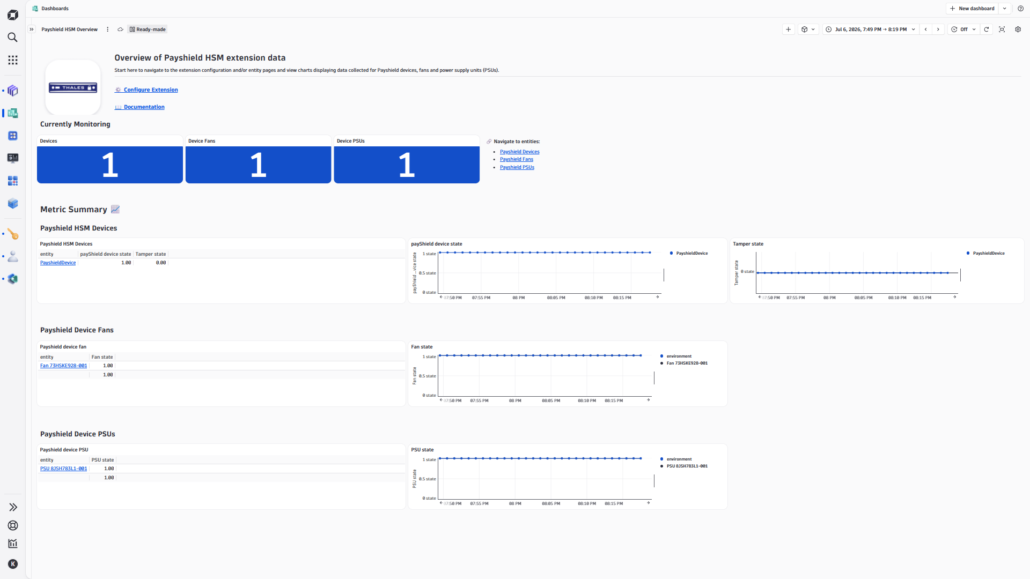
Task: Open the orange key app icon
Action: pyautogui.click(x=13, y=234)
